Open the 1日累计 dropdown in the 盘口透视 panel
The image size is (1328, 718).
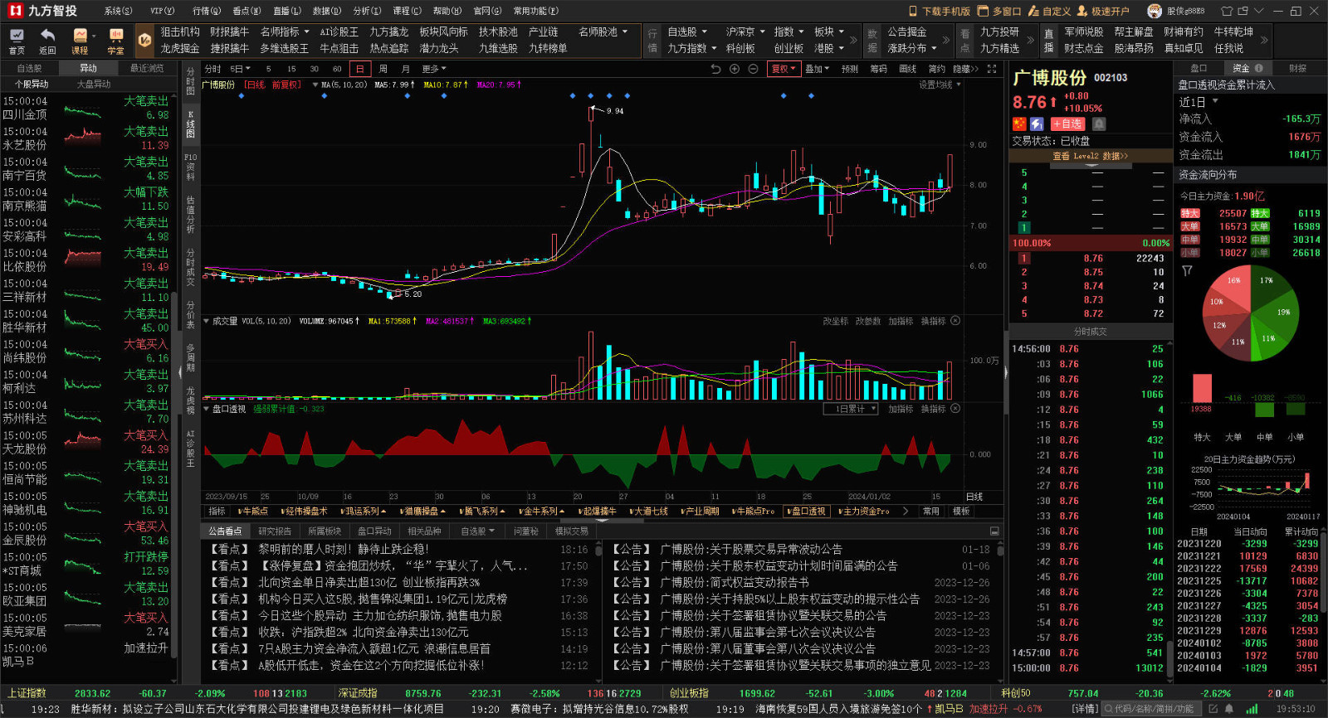point(851,409)
